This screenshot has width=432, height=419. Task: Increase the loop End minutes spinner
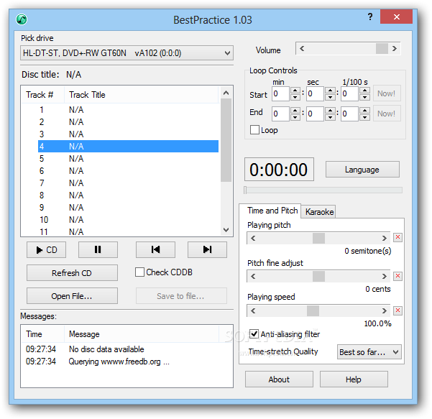(295, 111)
